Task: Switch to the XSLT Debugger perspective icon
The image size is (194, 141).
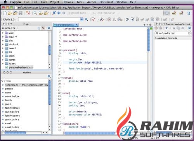Action: coord(174,13)
